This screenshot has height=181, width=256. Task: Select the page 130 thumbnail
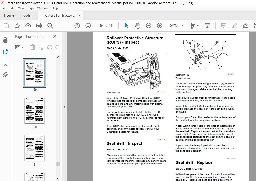(34, 111)
